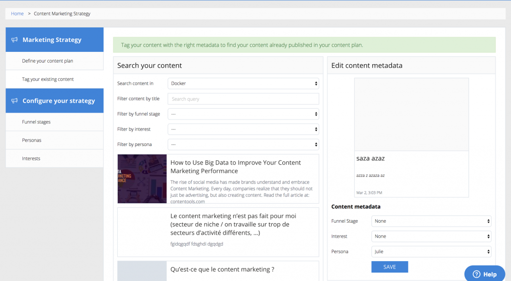Save the content metadata
The width and height of the screenshot is (511, 281).
click(x=389, y=267)
